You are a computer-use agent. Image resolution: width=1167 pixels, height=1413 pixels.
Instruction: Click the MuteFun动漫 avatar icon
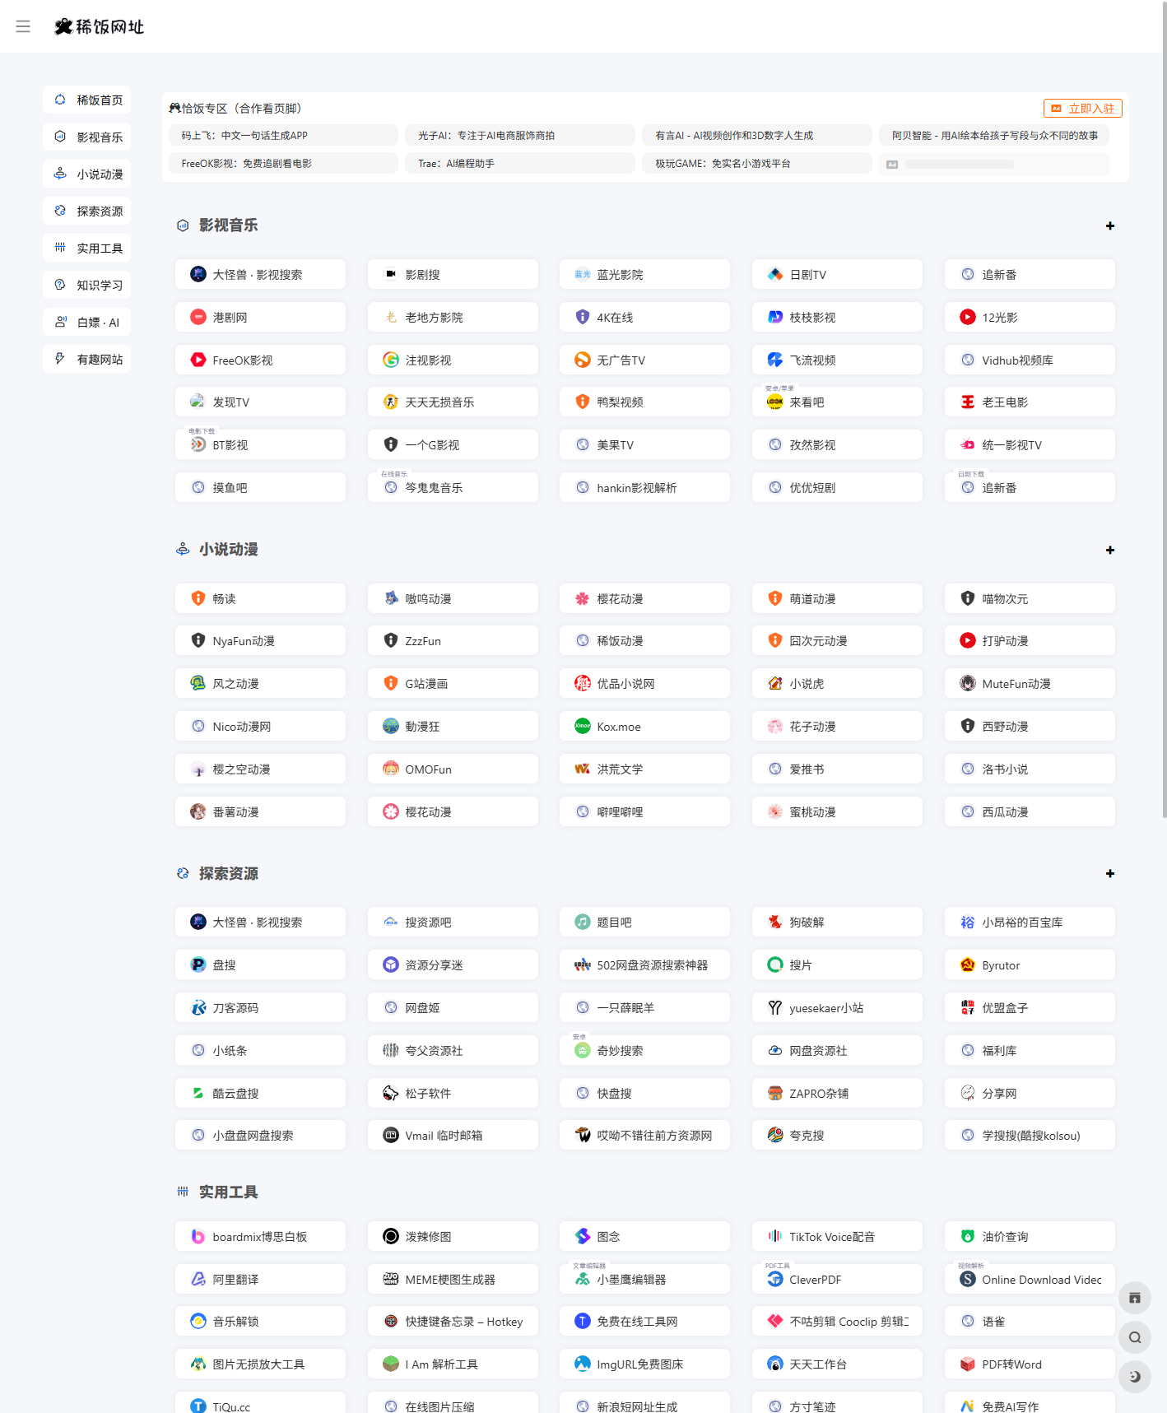[968, 683]
